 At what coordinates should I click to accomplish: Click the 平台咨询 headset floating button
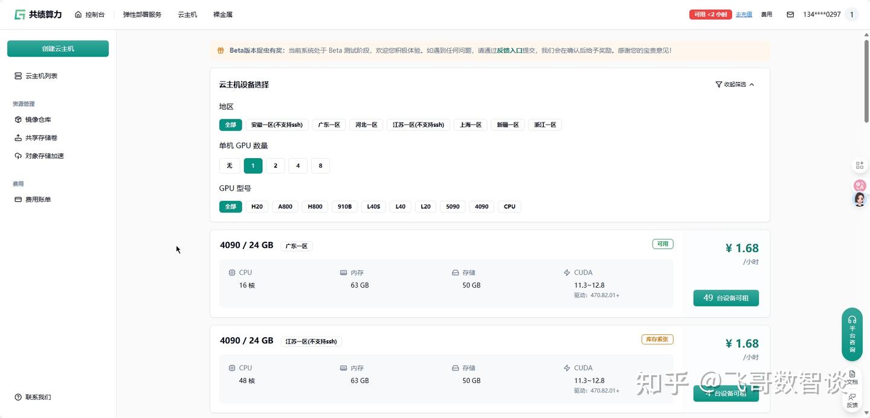click(x=852, y=334)
